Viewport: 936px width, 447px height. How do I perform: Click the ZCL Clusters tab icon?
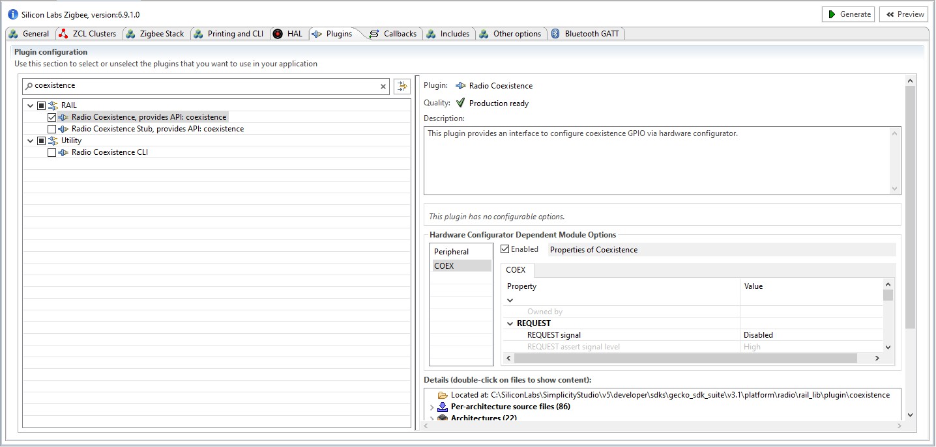(x=63, y=34)
